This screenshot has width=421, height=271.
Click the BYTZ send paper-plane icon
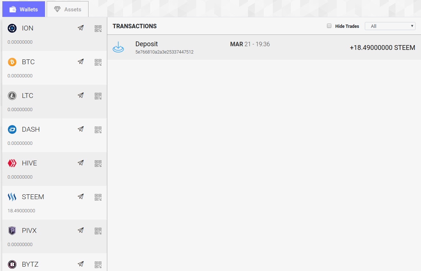click(80, 264)
